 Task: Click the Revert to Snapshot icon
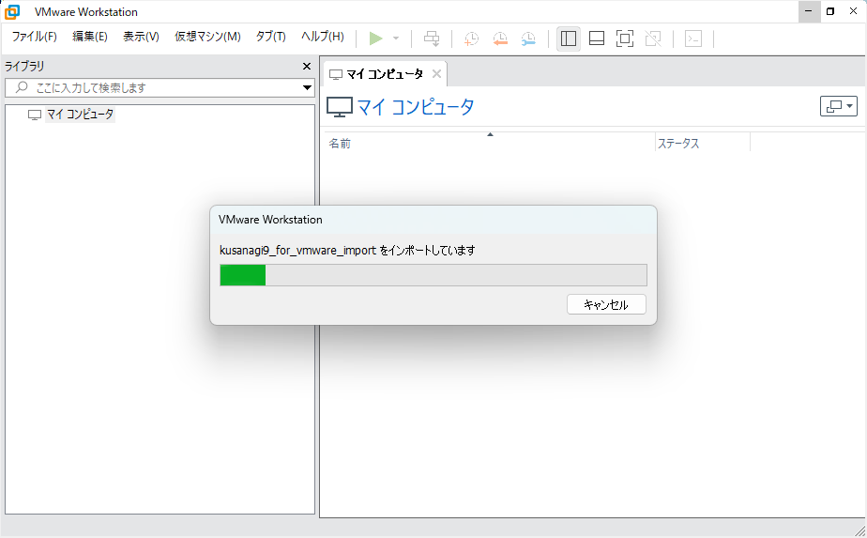pos(500,38)
